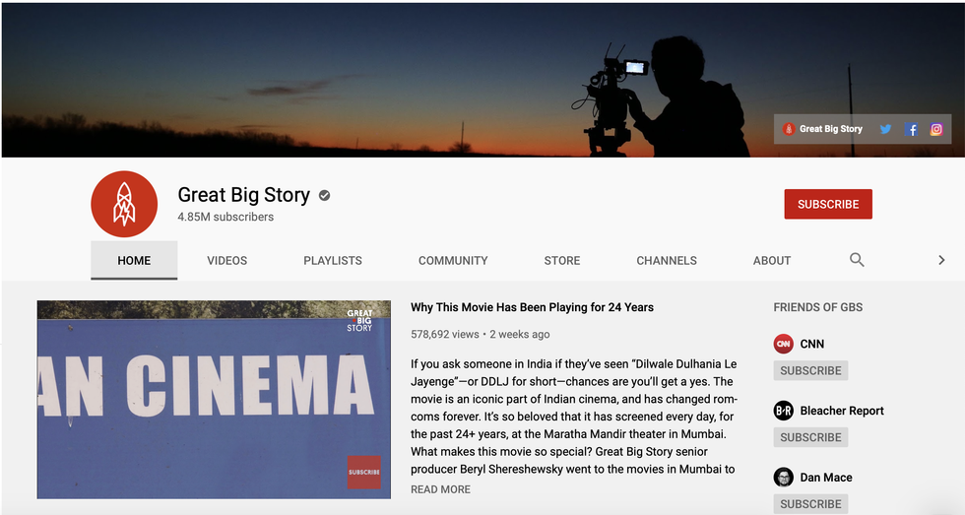Open the Facebook icon link in banner
The height and width of the screenshot is (515, 965).
click(x=912, y=129)
